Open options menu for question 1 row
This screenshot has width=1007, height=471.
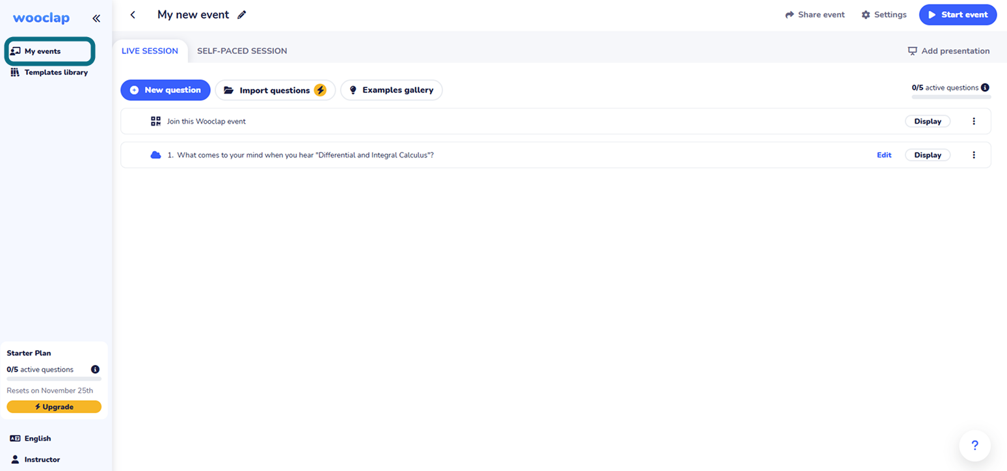[x=974, y=155]
